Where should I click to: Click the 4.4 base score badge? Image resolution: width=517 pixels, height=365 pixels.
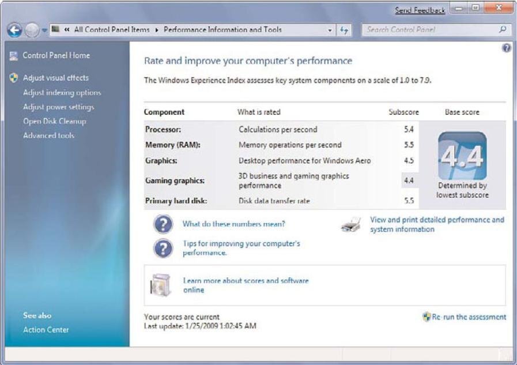462,156
